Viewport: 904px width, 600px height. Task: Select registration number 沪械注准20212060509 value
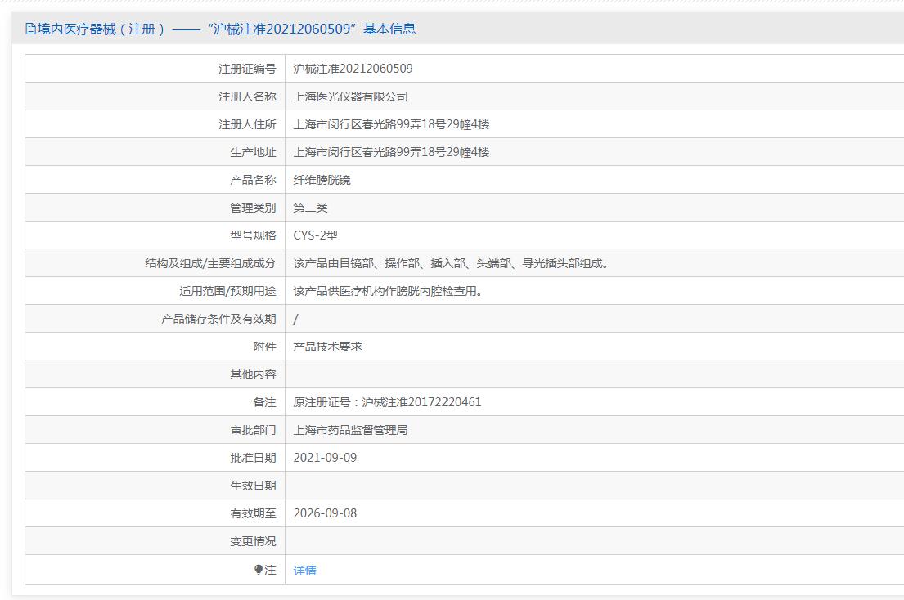pyautogui.click(x=353, y=69)
